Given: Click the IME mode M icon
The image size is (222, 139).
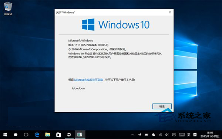Looking at the screenshot, I should click(x=195, y=135).
